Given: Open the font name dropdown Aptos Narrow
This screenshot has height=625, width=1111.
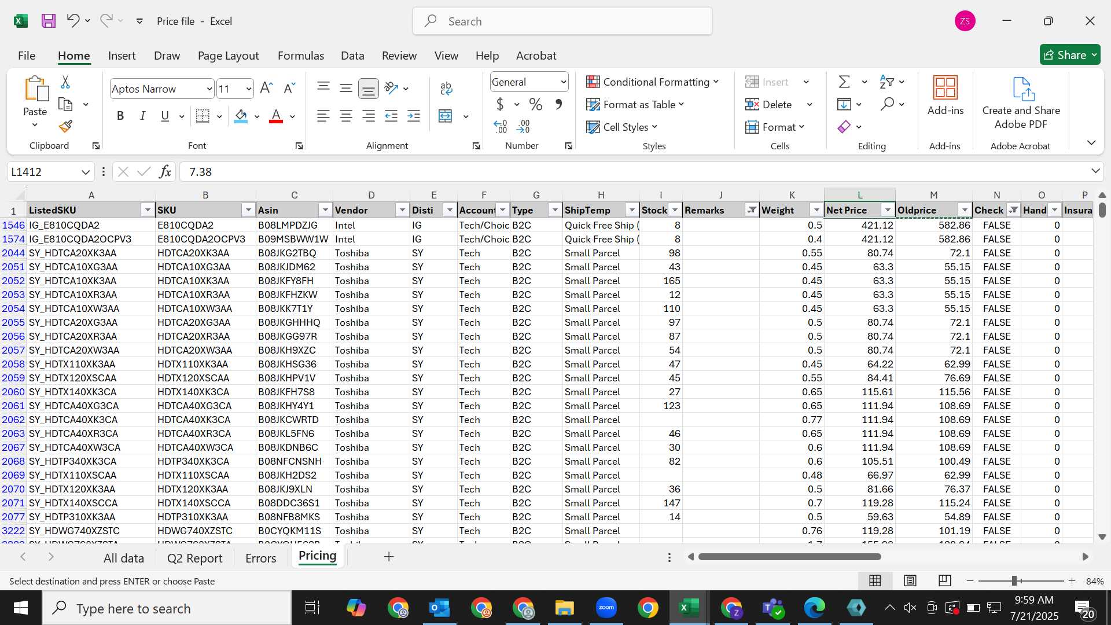Looking at the screenshot, I should click(x=209, y=89).
